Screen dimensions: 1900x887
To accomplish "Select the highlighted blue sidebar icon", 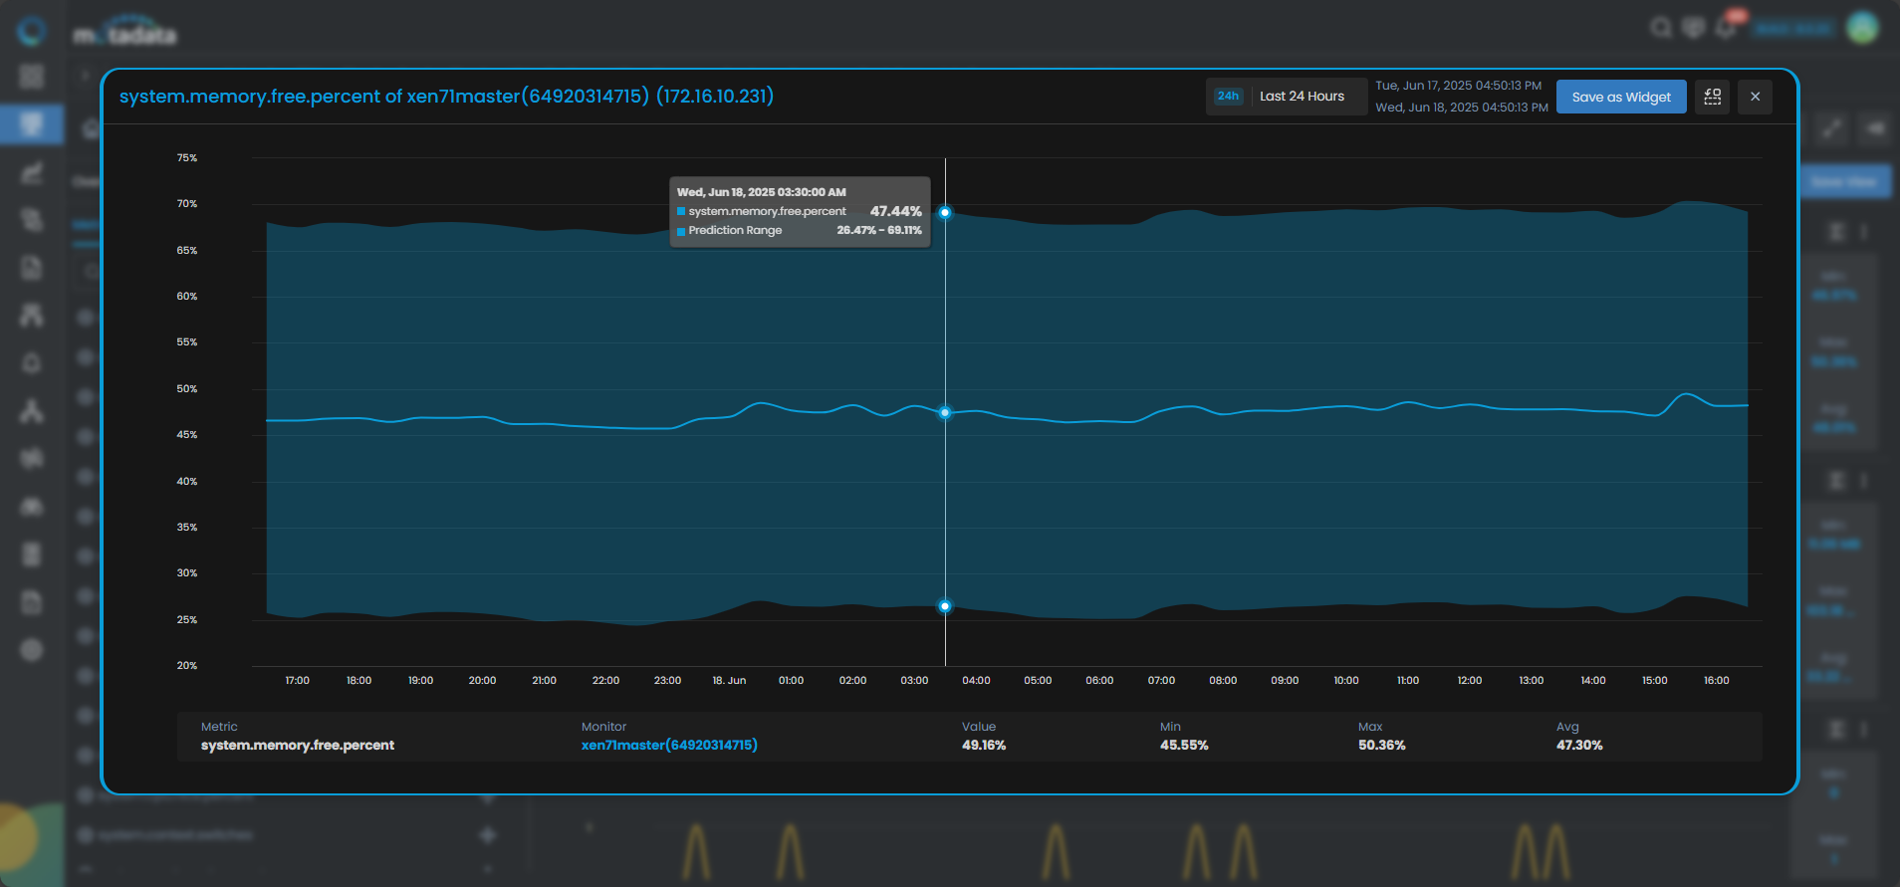I will pyautogui.click(x=32, y=124).
